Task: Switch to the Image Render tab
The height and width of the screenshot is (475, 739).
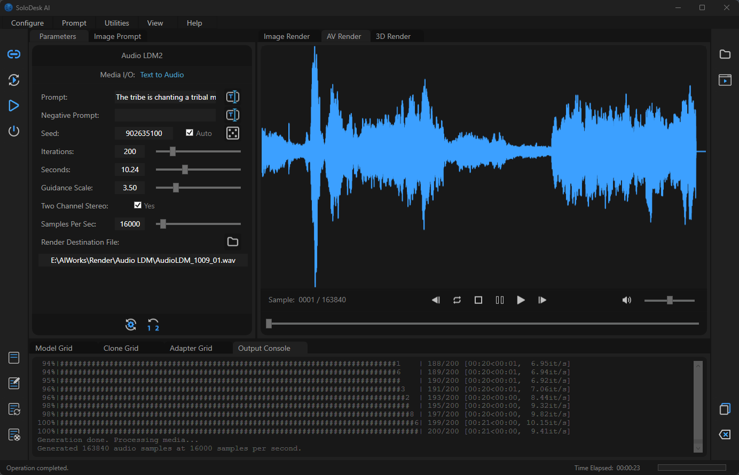Action: point(287,36)
